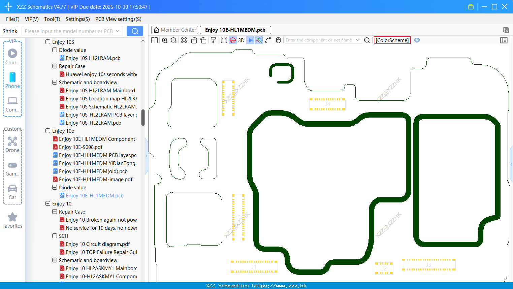Open the ColorScheme settings
Screen dimensions: 513x289
(392, 40)
